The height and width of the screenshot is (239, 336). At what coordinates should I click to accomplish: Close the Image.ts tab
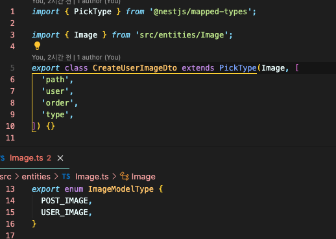pos(60,158)
